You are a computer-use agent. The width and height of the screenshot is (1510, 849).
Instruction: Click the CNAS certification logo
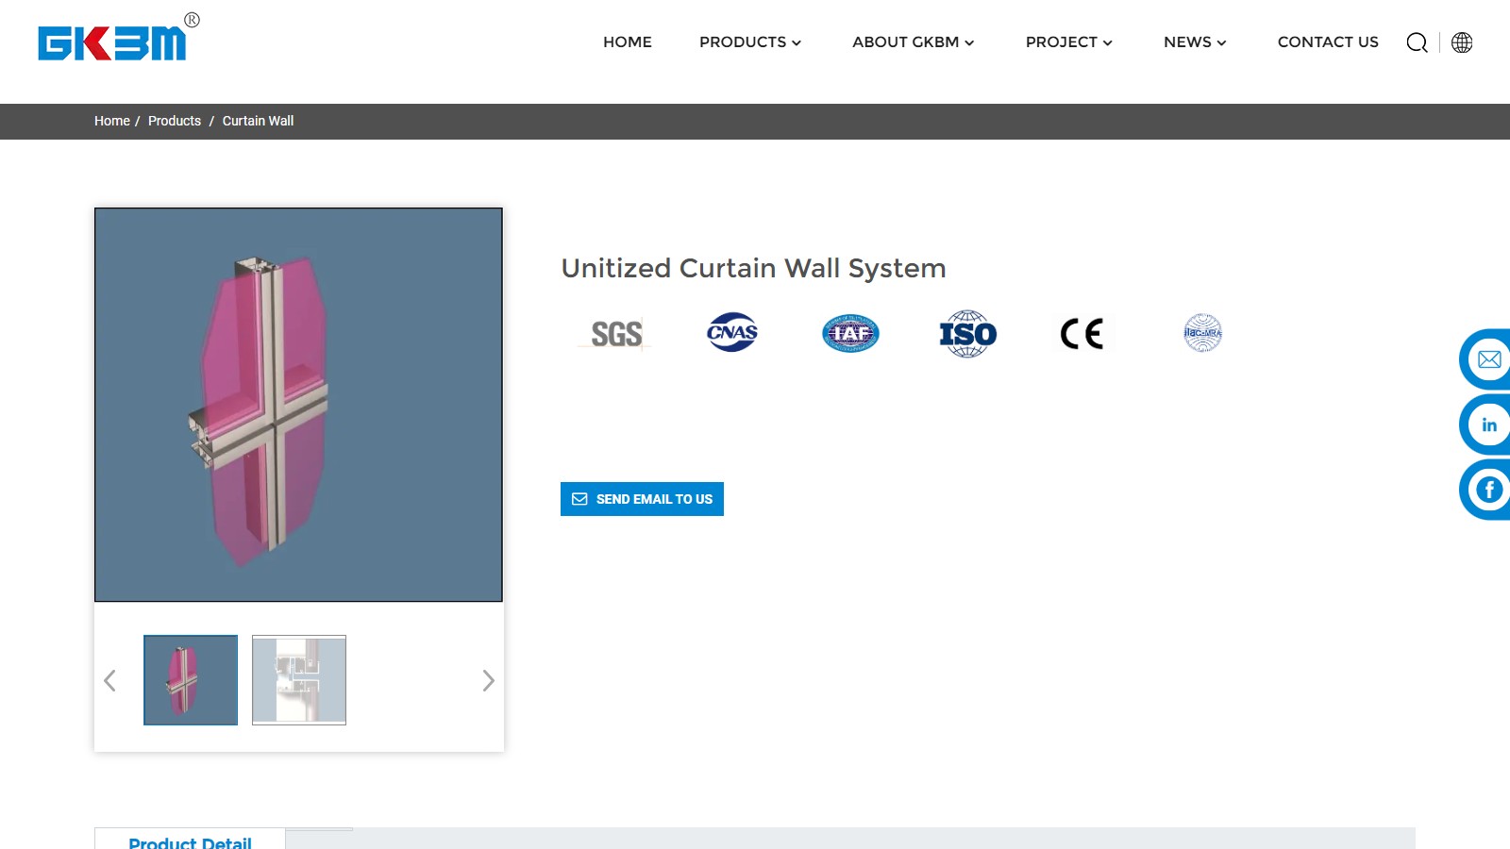tap(732, 333)
